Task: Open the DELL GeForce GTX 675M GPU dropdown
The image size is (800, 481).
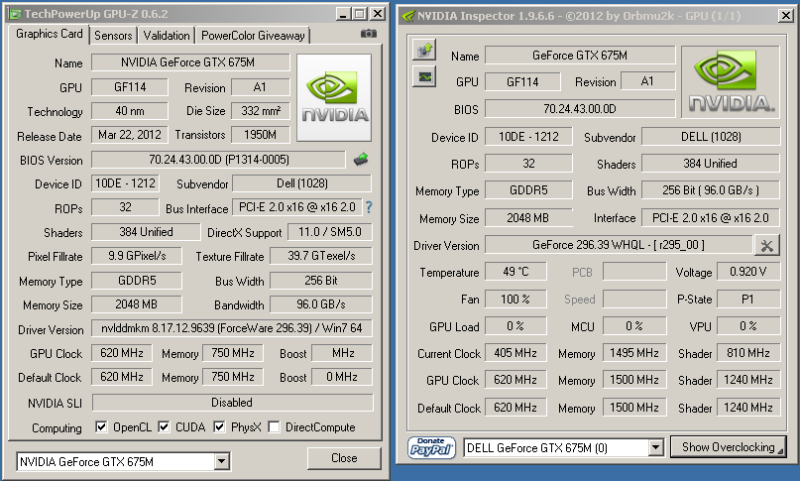Action: (x=655, y=448)
